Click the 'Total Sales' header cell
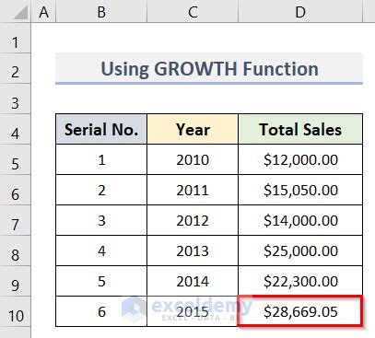 [300, 129]
